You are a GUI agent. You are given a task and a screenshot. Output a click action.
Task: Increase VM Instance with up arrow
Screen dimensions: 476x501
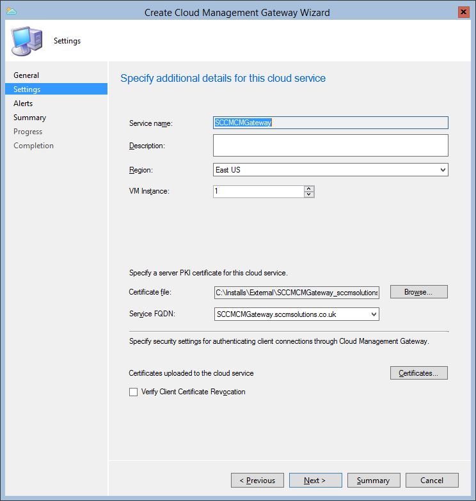(308, 189)
